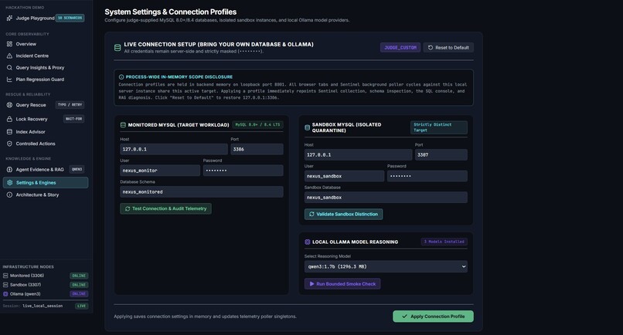The image size is (623, 335).
Task: Click the database icon beside Live Connection Setup
Action: (117, 48)
